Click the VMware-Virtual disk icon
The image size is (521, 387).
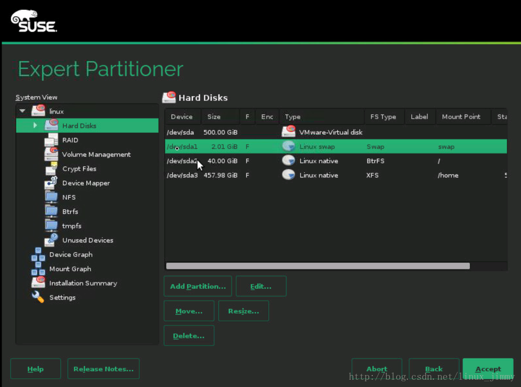tap(289, 131)
